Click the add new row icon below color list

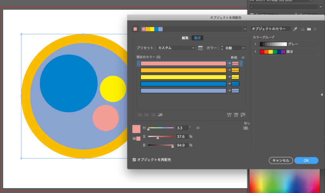(x=160, y=115)
